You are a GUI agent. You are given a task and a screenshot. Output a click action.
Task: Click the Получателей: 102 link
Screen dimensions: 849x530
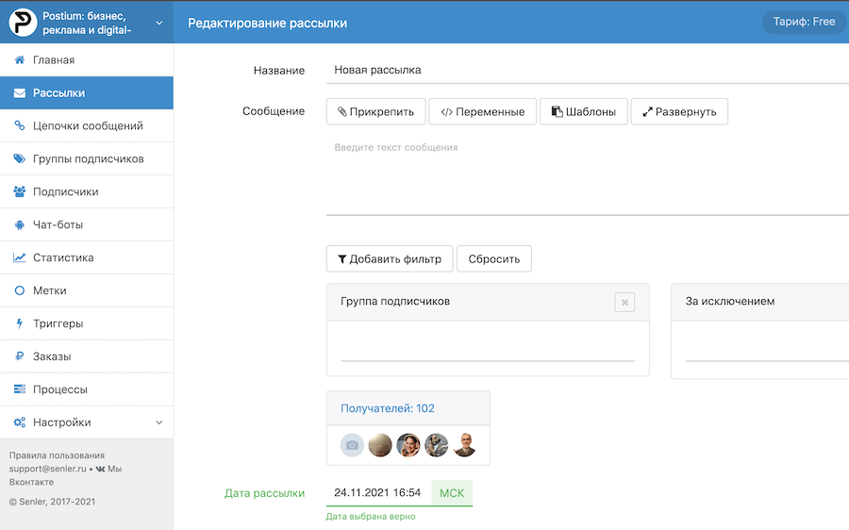tap(388, 408)
